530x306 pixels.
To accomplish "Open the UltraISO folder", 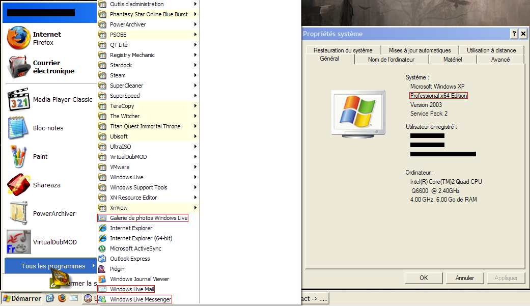I will click(148, 147).
